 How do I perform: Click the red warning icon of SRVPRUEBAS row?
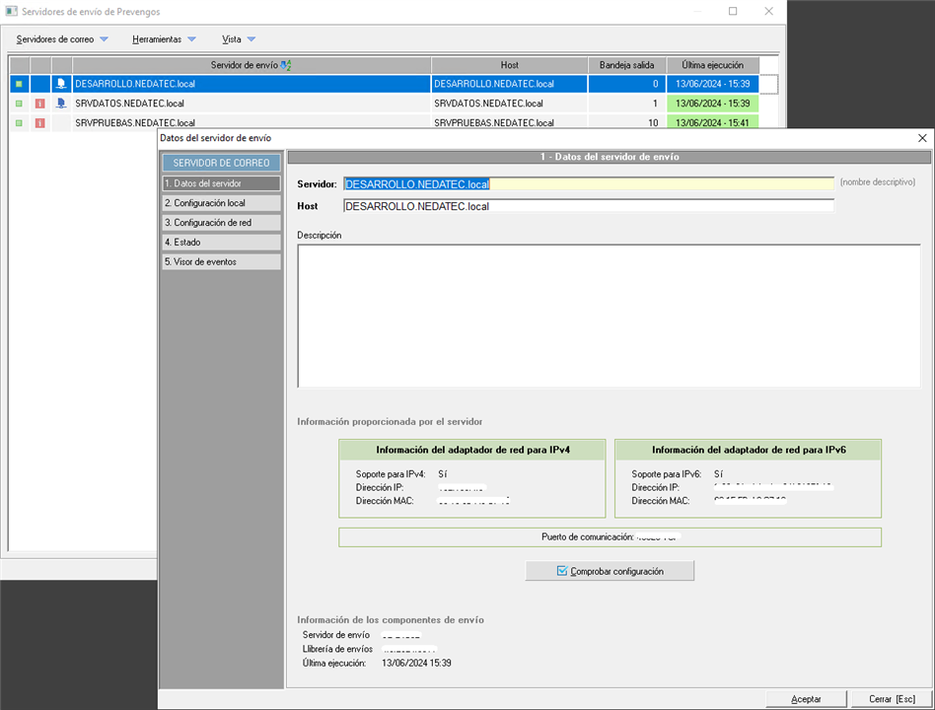pos(40,123)
